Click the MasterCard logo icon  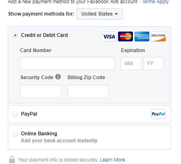[125, 36]
